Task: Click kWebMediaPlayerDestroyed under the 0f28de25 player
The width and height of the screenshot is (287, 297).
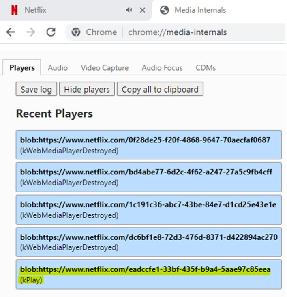Action: pos(69,151)
